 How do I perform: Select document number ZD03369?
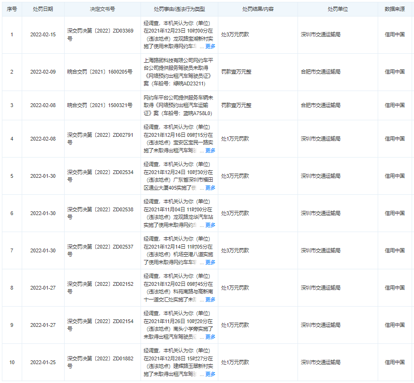[100, 34]
